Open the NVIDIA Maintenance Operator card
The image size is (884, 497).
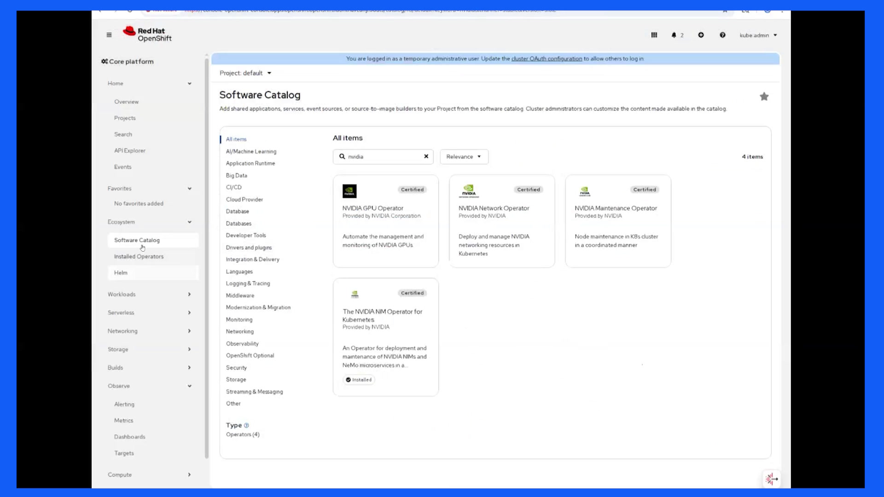pos(618,221)
